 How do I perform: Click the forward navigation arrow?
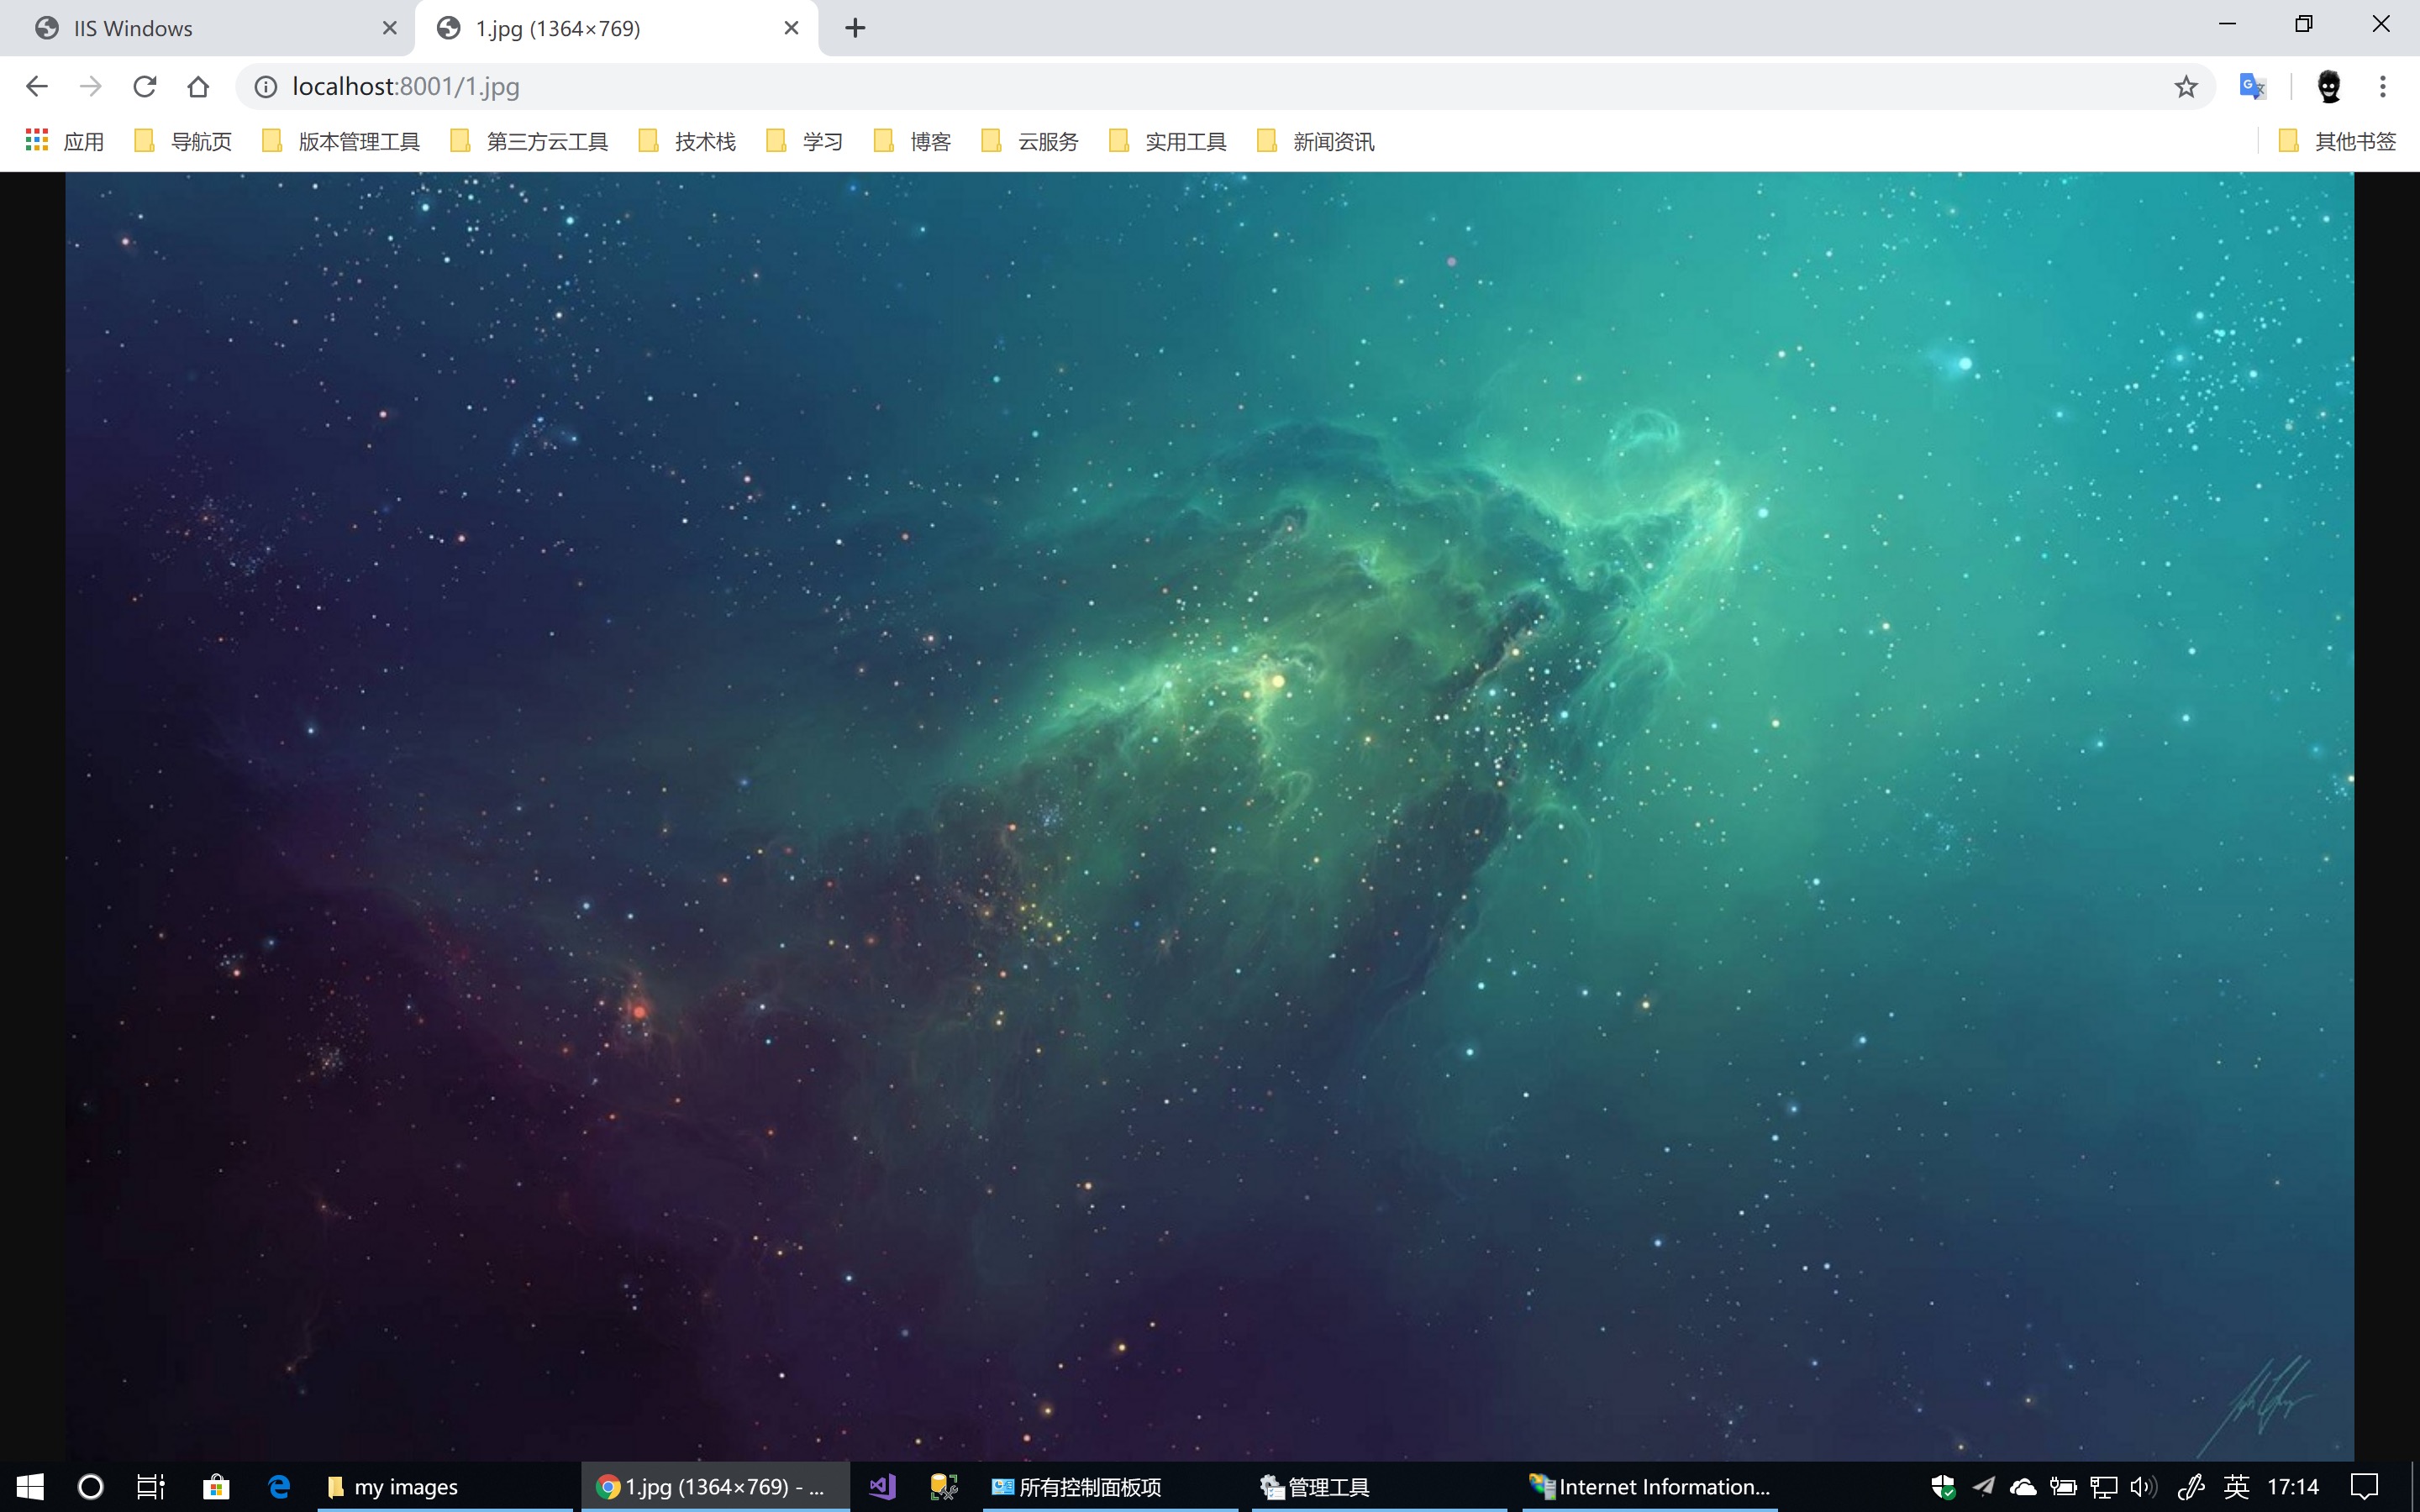(x=91, y=87)
